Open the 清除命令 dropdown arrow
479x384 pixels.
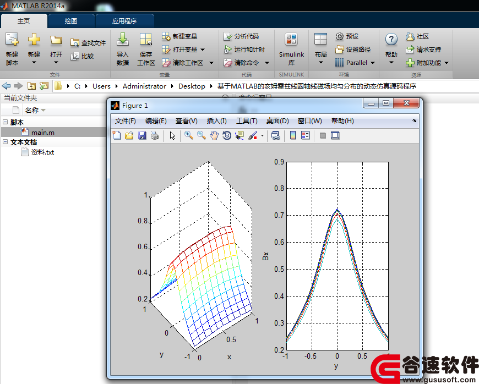pyautogui.click(x=267, y=63)
